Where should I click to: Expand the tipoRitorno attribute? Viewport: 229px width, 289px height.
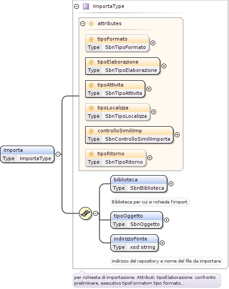(150, 158)
